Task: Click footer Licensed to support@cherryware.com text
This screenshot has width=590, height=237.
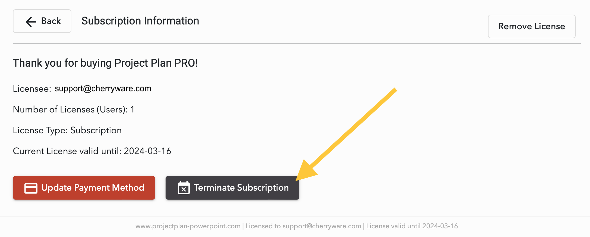Action: [x=303, y=226]
